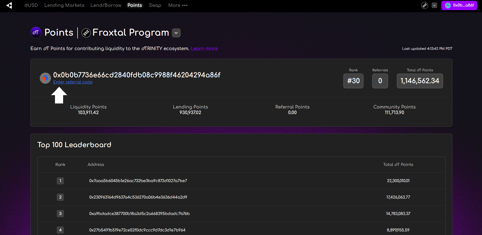Viewport: 482px width, 235px height.
Task: Click the Learn more link
Action: point(204,48)
